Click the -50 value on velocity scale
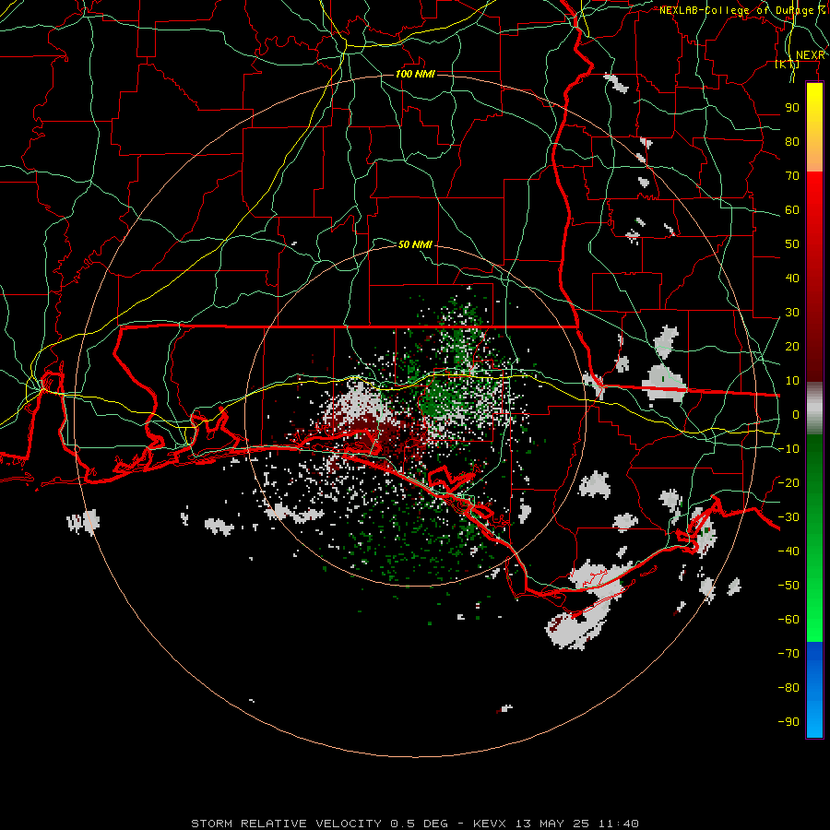Viewport: 830px width, 830px height. (x=788, y=586)
